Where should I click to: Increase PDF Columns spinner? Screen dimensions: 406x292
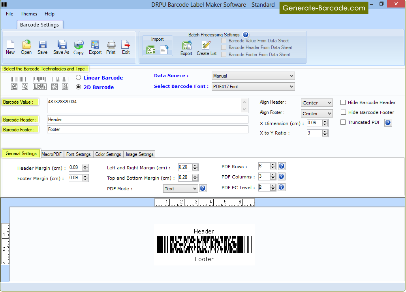coord(273,175)
